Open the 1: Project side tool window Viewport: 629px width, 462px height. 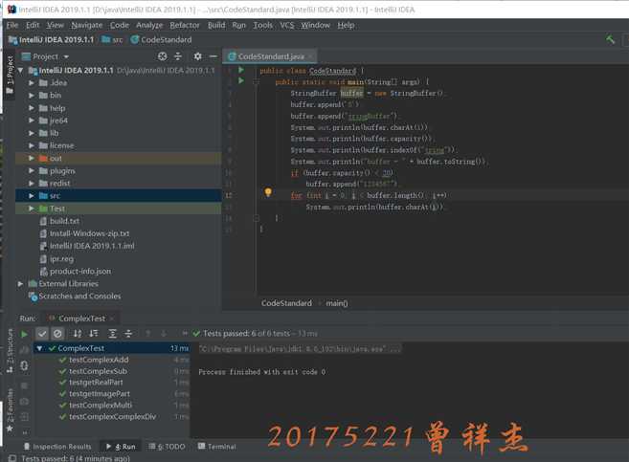pyautogui.click(x=10, y=74)
